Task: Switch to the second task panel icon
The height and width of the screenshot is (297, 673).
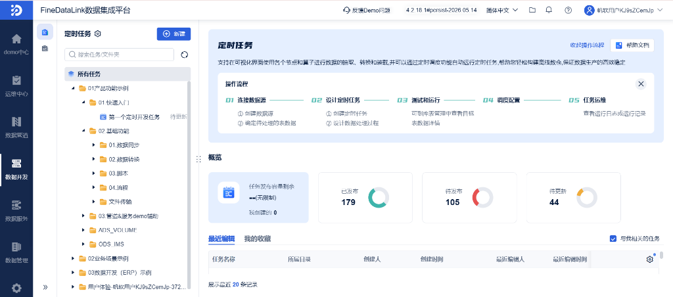Action: pyautogui.click(x=45, y=49)
